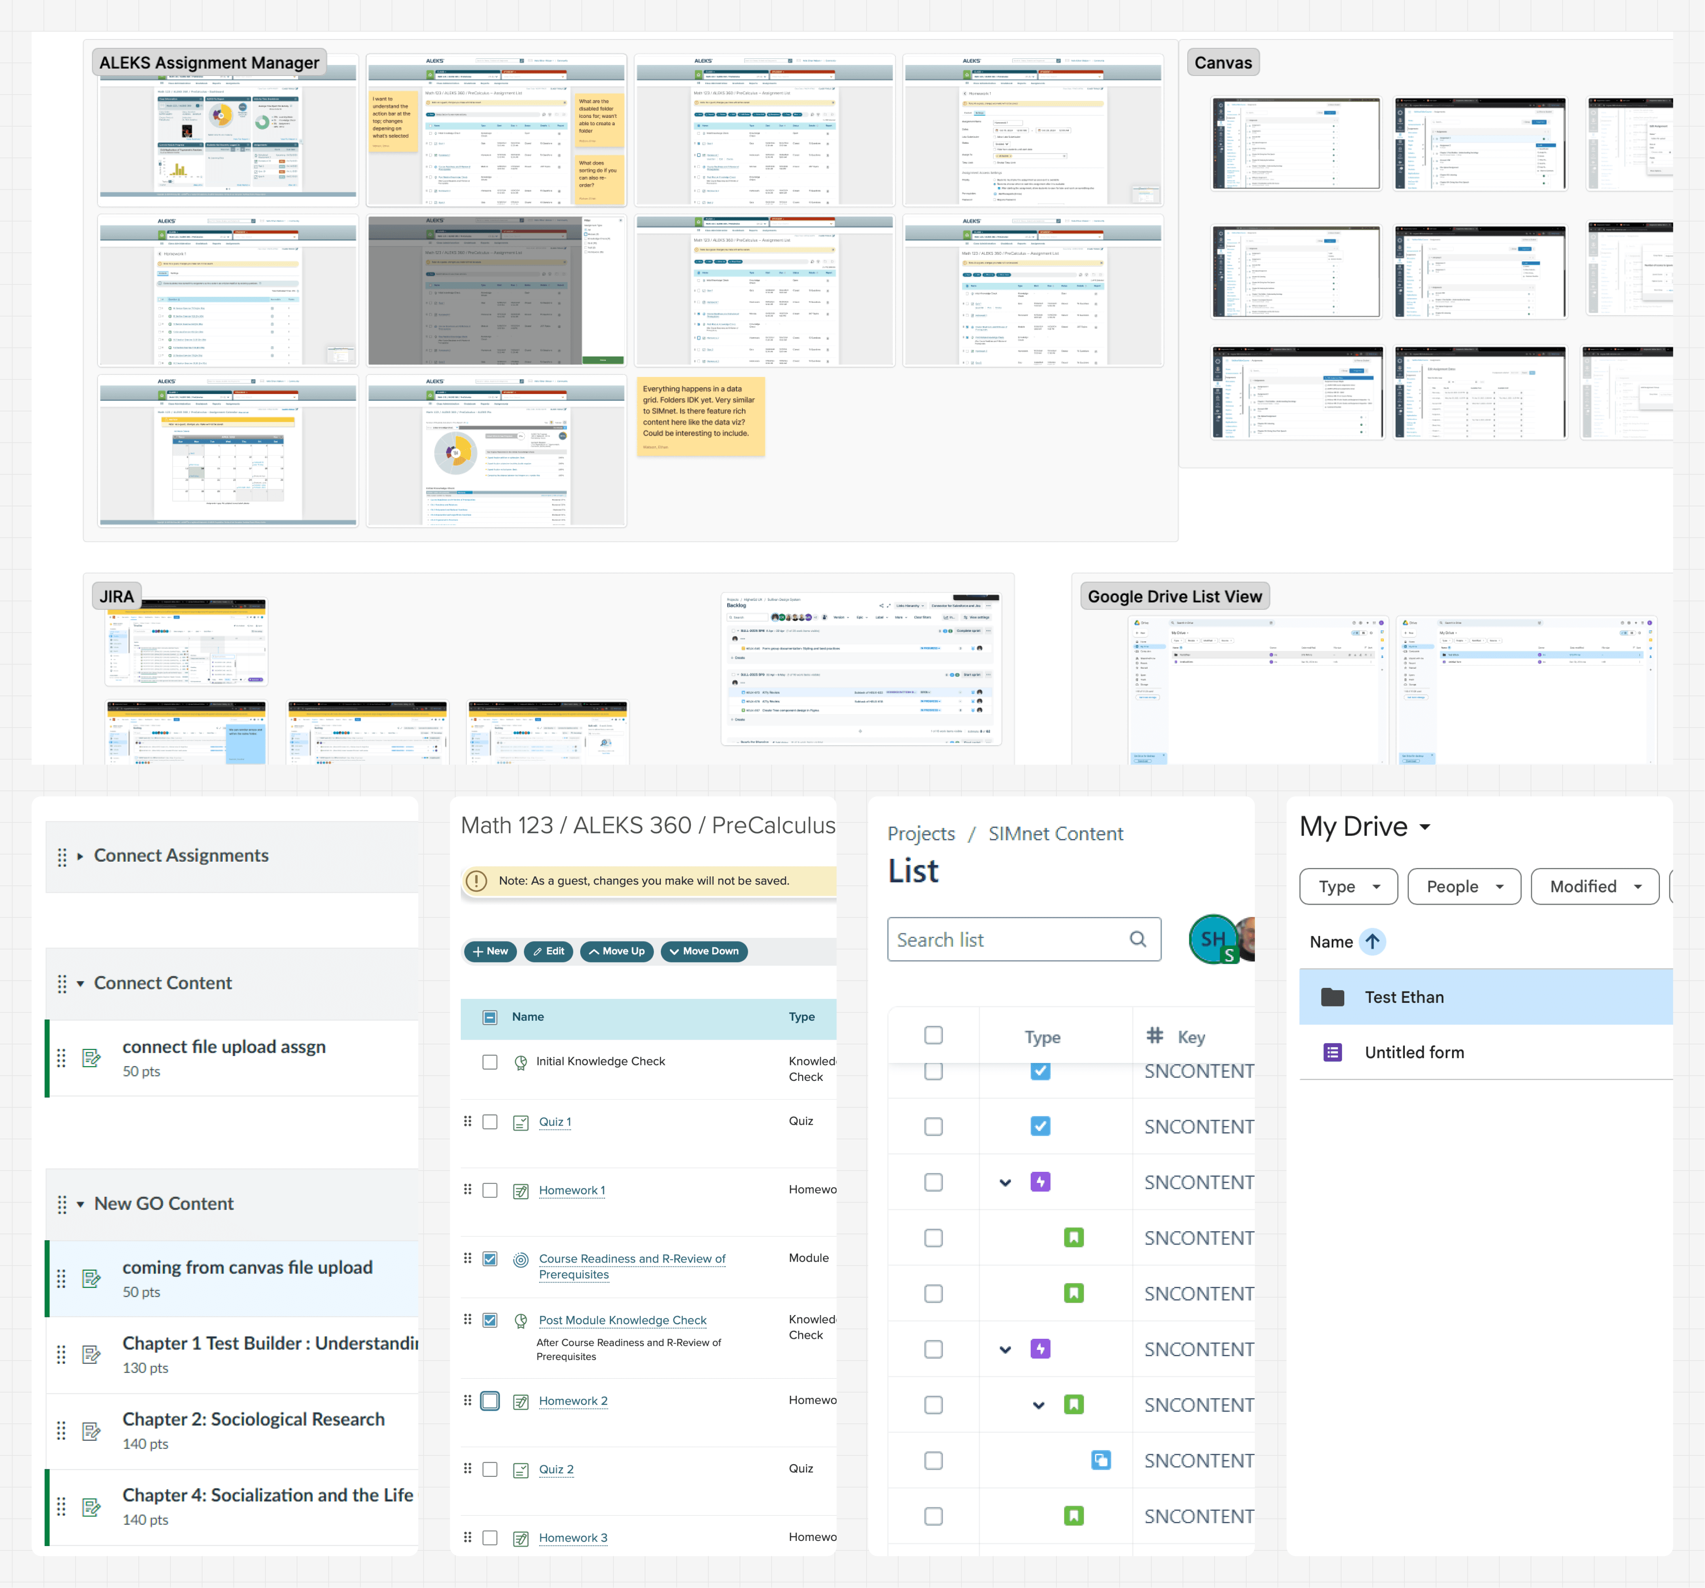The width and height of the screenshot is (1705, 1588).
Task: Click the Untitled form purple form icon
Action: pos(1332,1053)
